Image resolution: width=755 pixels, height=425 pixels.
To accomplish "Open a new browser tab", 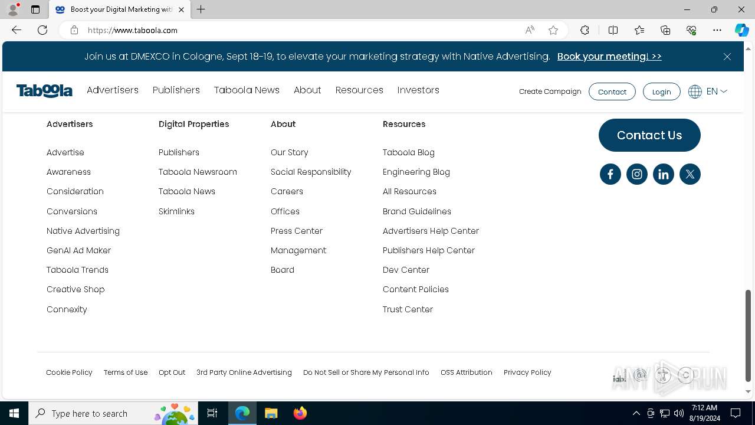I will tap(201, 9).
